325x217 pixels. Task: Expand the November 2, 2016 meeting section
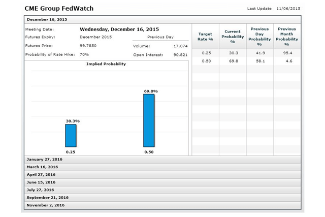point(162,205)
